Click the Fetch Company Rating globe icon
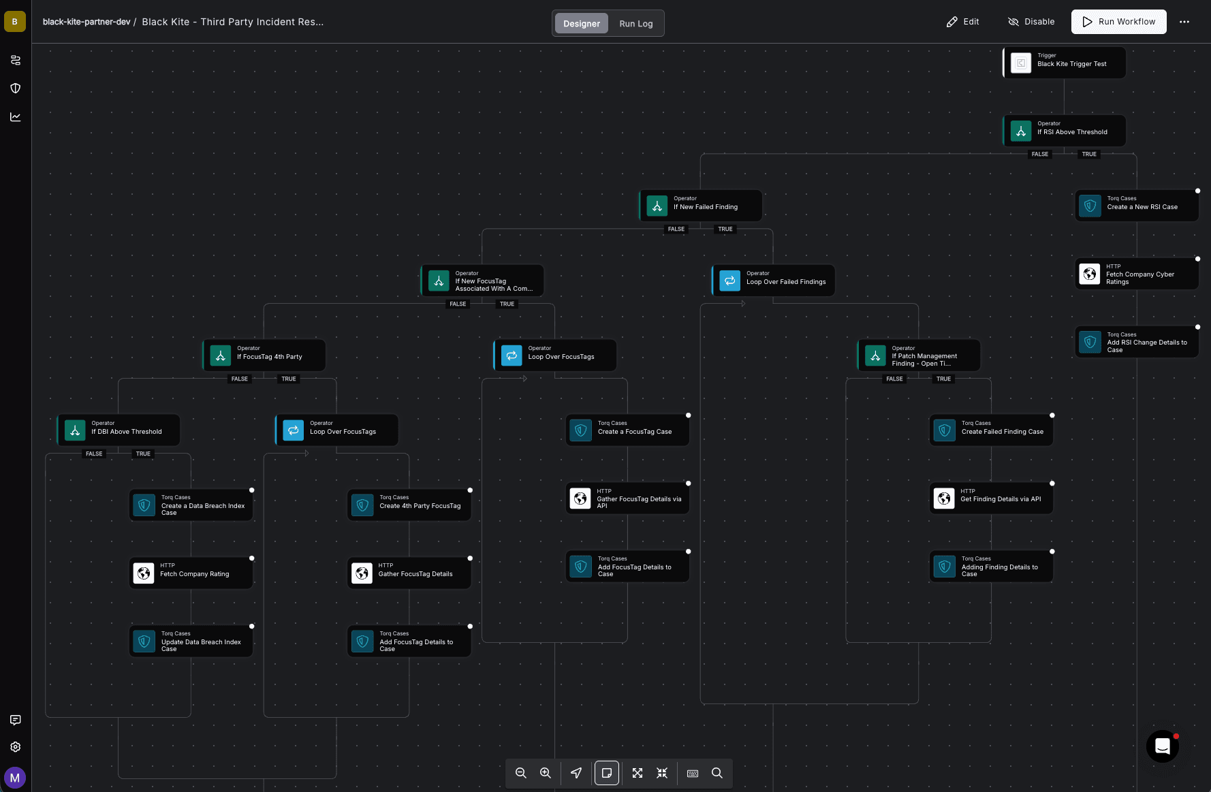This screenshot has height=792, width=1211. pos(144,573)
